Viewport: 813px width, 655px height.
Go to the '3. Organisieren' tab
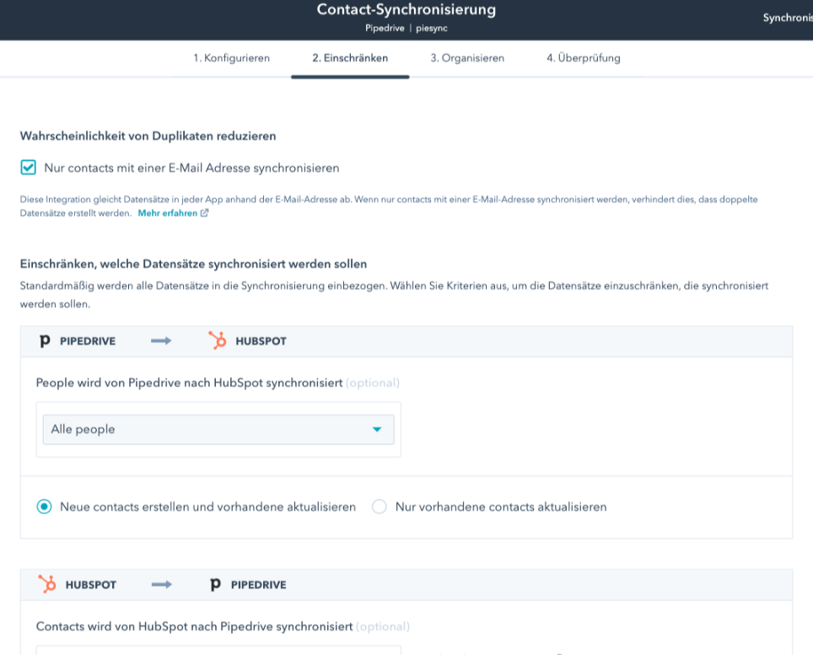pos(467,58)
